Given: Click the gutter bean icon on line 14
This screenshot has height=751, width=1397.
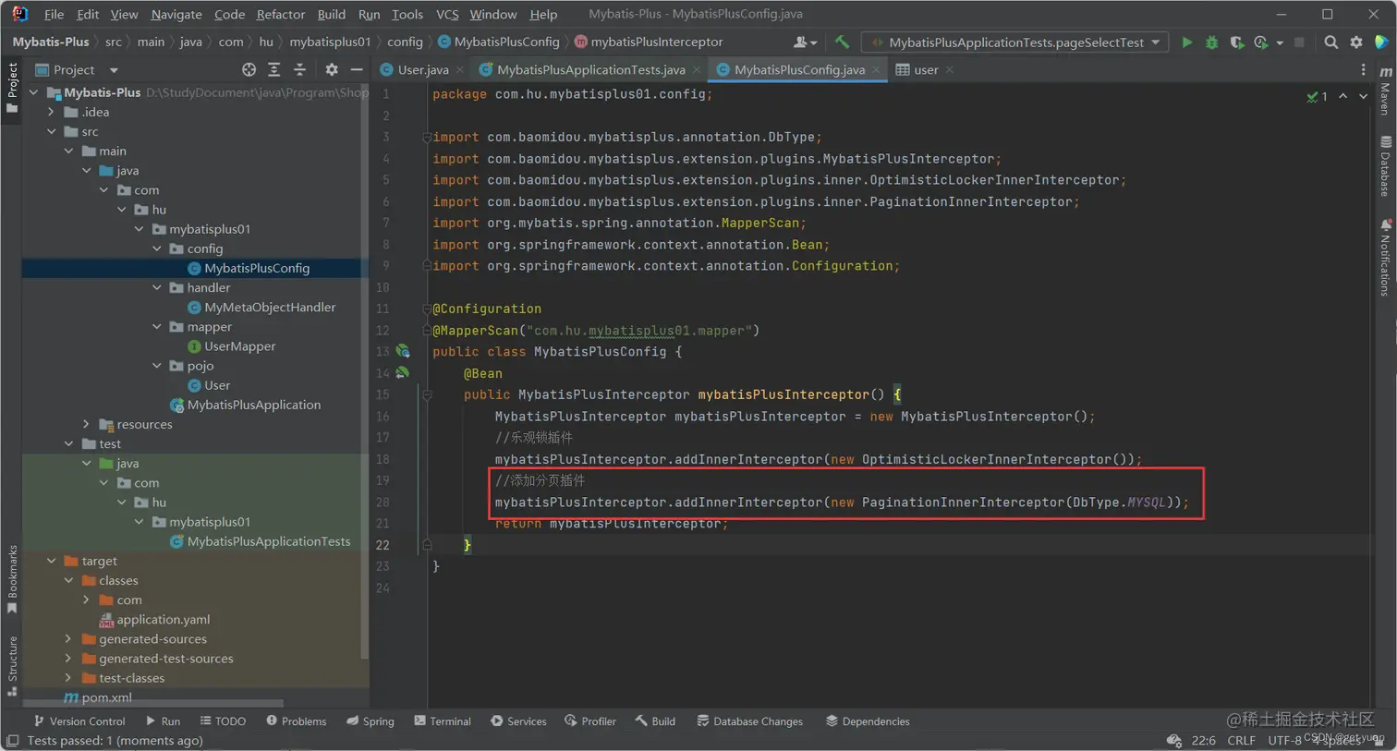Looking at the screenshot, I should (403, 373).
